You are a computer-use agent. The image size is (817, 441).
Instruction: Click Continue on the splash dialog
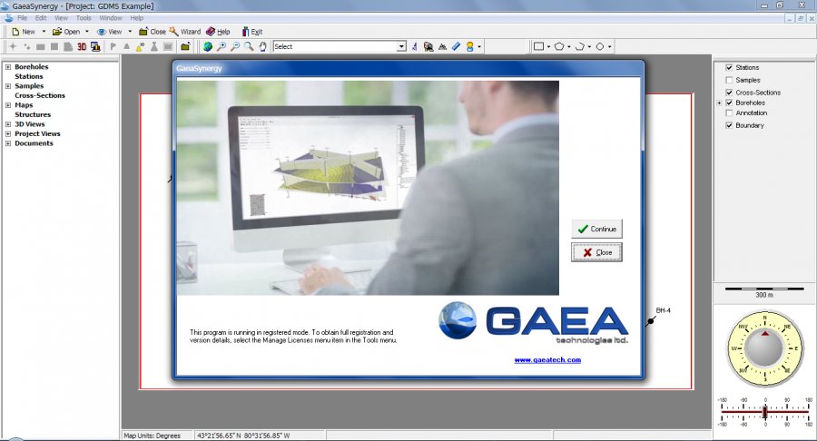[x=596, y=229]
